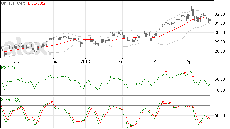Click the 'Apr' date axis label
Image resolution: width=230 pixels, height=129 pixels.
coord(190,62)
